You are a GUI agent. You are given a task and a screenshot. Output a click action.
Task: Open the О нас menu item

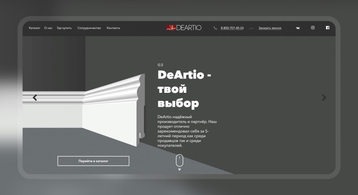point(48,28)
